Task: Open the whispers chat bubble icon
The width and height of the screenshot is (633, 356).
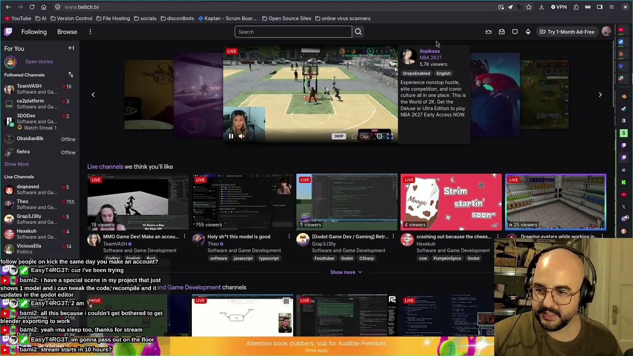Action: pos(515,32)
